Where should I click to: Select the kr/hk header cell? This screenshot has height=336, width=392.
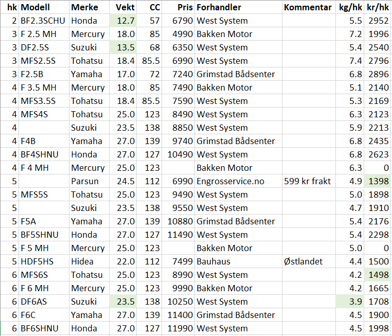[378, 7]
